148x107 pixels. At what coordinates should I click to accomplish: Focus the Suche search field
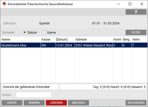pos(34,95)
